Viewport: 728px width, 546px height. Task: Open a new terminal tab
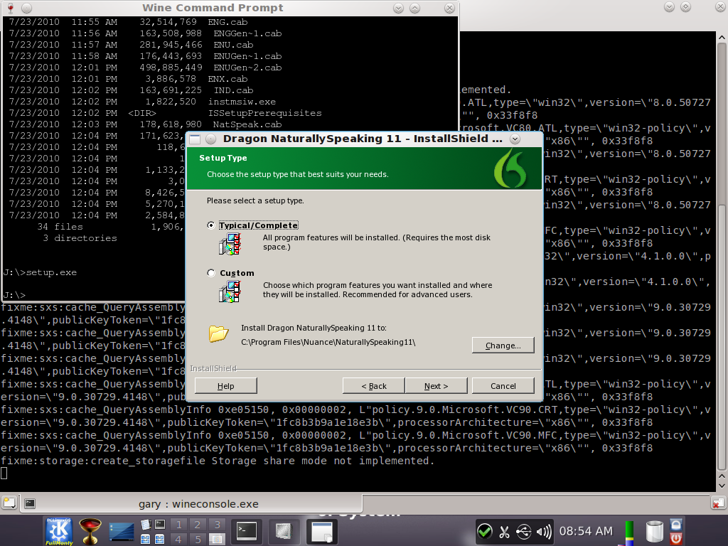9,503
